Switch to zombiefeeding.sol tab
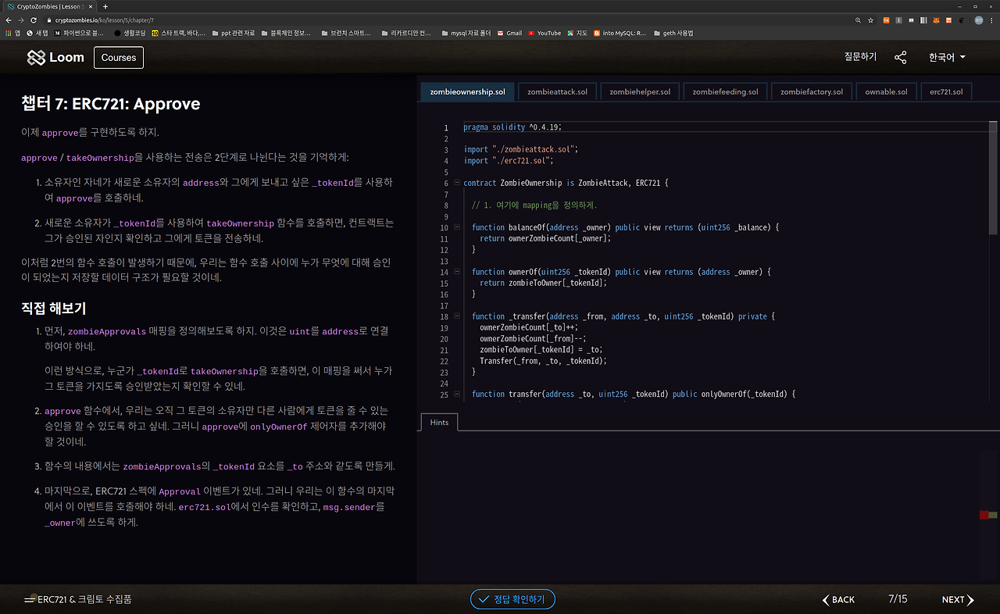 pyautogui.click(x=725, y=91)
